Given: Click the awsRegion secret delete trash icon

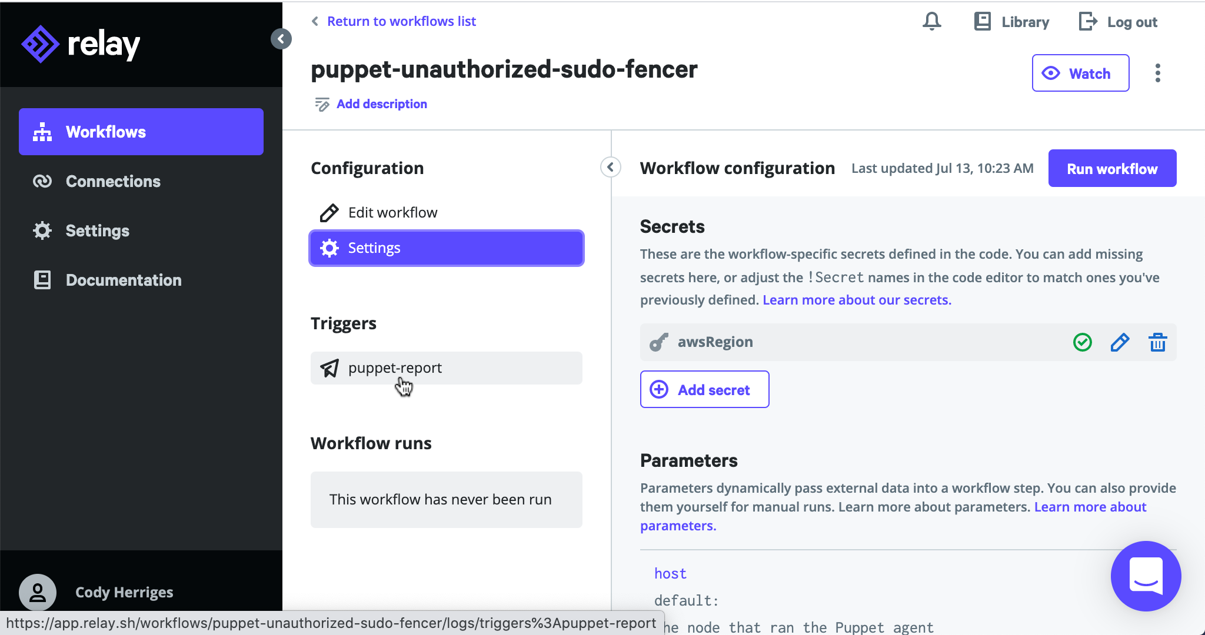Looking at the screenshot, I should pos(1157,342).
